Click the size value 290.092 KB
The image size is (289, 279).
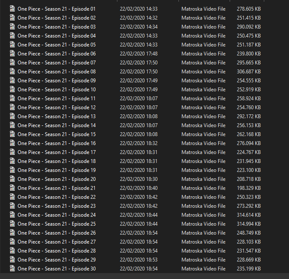pyautogui.click(x=248, y=27)
